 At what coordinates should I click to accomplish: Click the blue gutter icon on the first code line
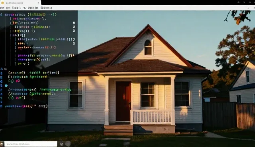click(1, 15)
